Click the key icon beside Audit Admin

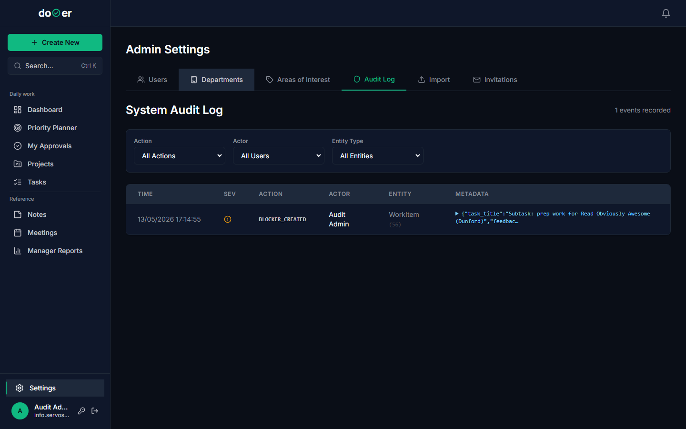[x=81, y=411]
